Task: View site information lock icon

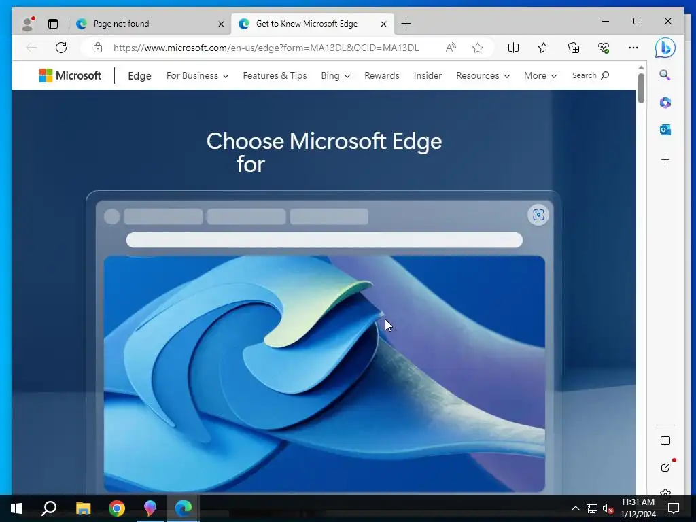Action: point(98,48)
